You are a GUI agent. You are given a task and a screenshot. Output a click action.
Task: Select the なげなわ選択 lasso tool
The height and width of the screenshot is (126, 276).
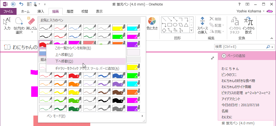(19, 25)
